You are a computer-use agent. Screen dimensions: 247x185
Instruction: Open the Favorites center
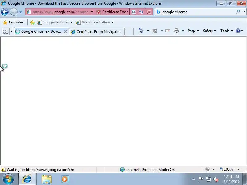(13, 22)
